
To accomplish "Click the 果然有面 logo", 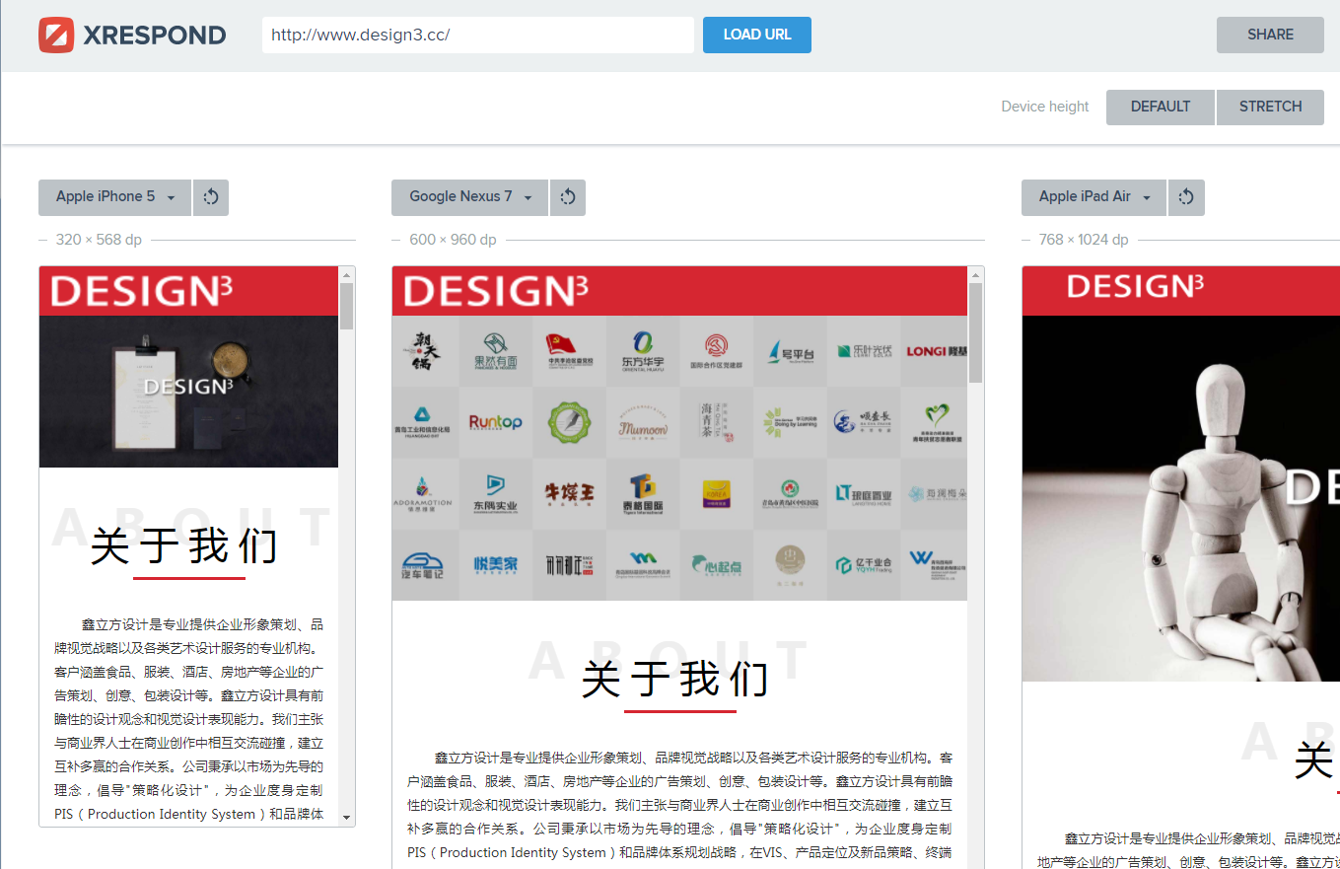I will tap(495, 351).
